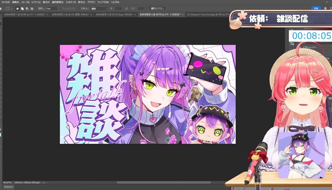Click the swap width and height icon
The image size is (332, 190).
pos(127,9)
